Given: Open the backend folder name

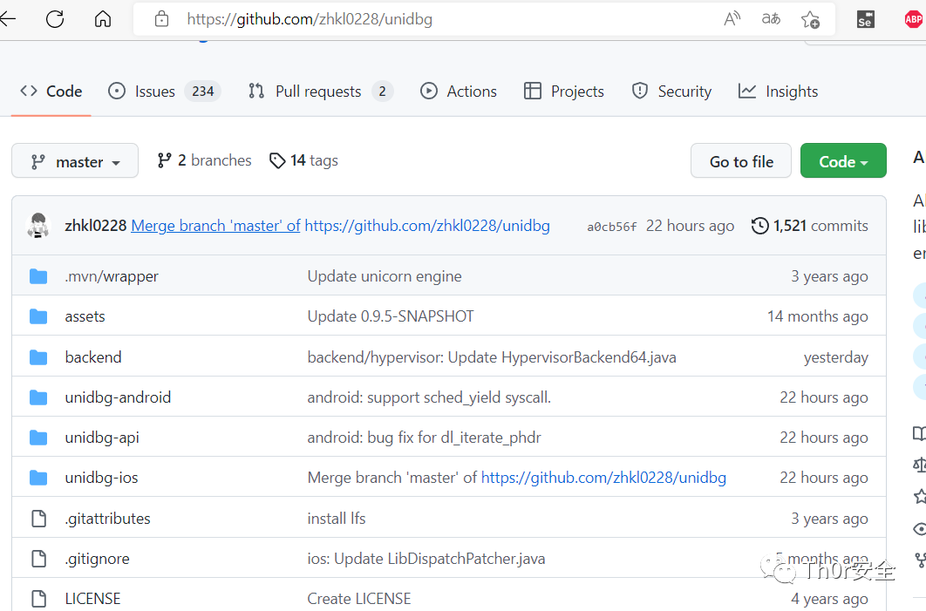Looking at the screenshot, I should [x=93, y=357].
